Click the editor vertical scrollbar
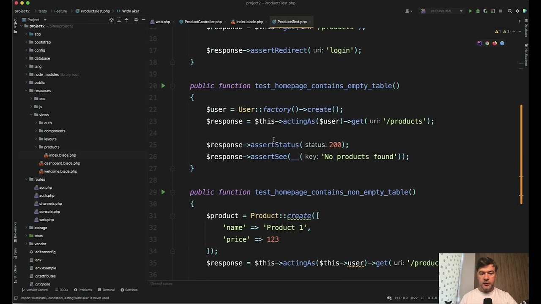The image size is (541, 304). click(521, 154)
